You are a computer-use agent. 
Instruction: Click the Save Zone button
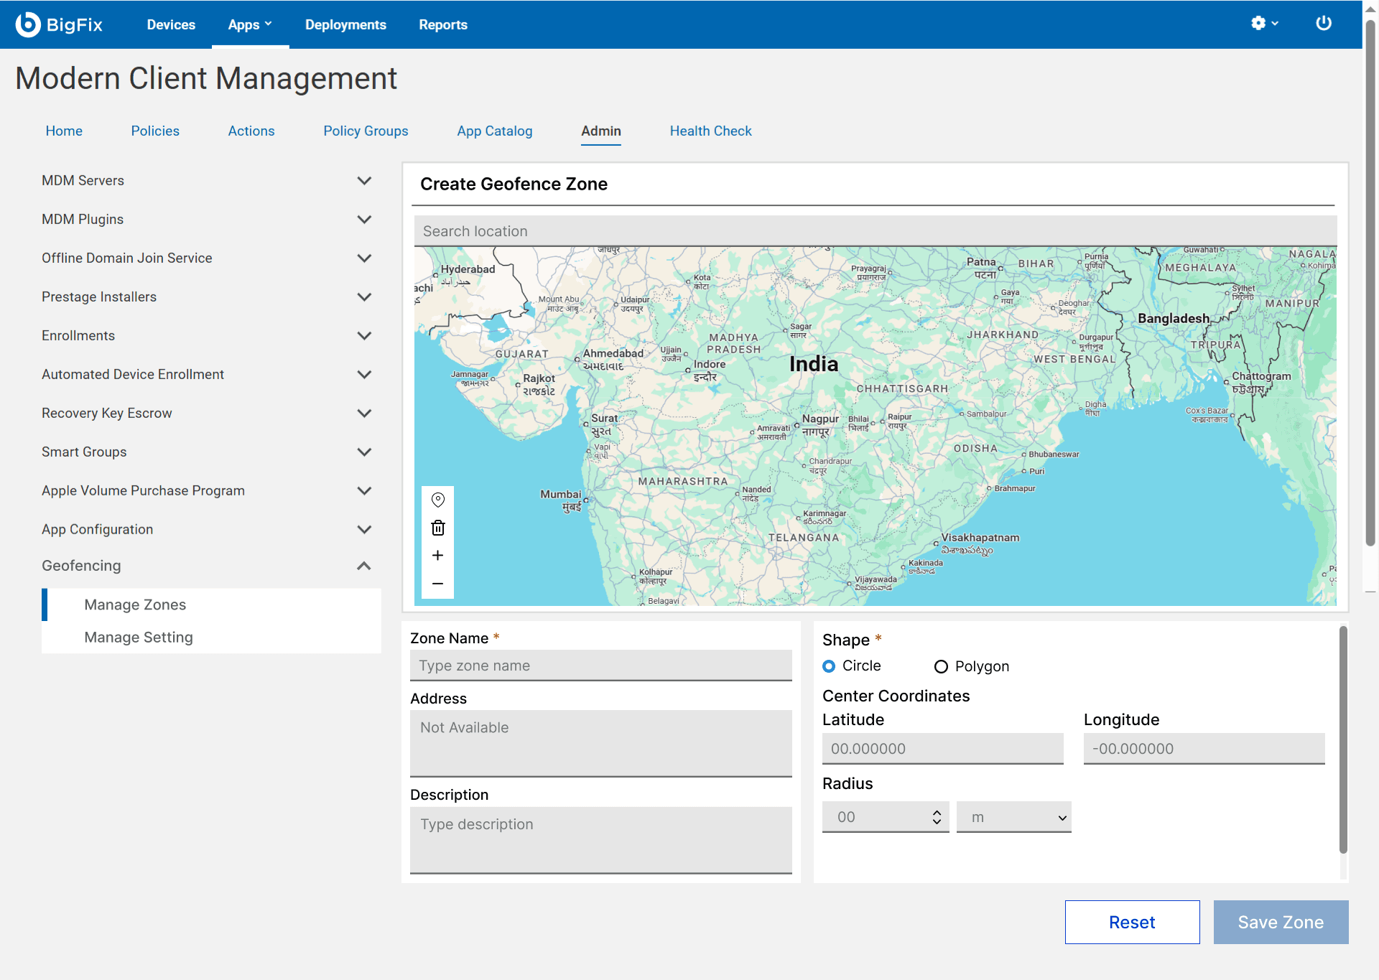point(1281,922)
